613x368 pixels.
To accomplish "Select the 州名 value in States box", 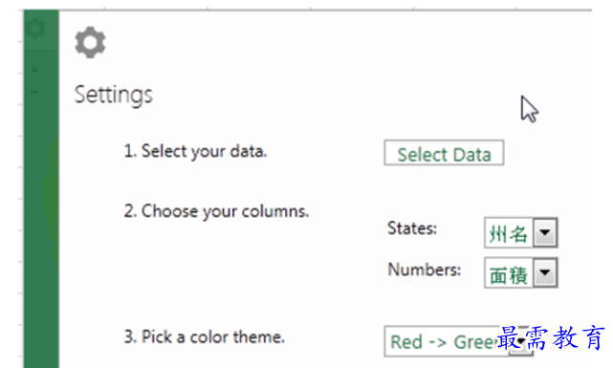I will pos(508,234).
